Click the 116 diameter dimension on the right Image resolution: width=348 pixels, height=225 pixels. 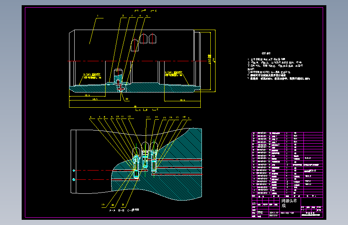click(x=214, y=60)
